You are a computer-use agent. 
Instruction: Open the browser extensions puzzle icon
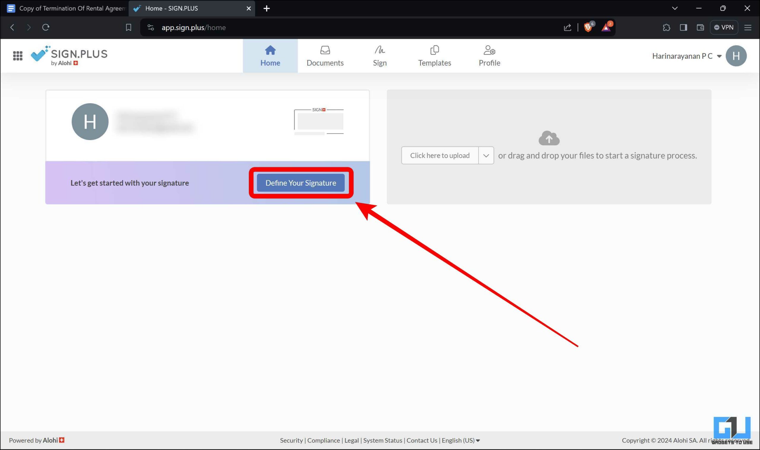[x=666, y=28]
